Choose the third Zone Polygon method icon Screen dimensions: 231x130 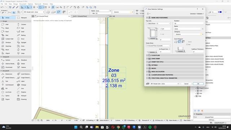[183, 42]
